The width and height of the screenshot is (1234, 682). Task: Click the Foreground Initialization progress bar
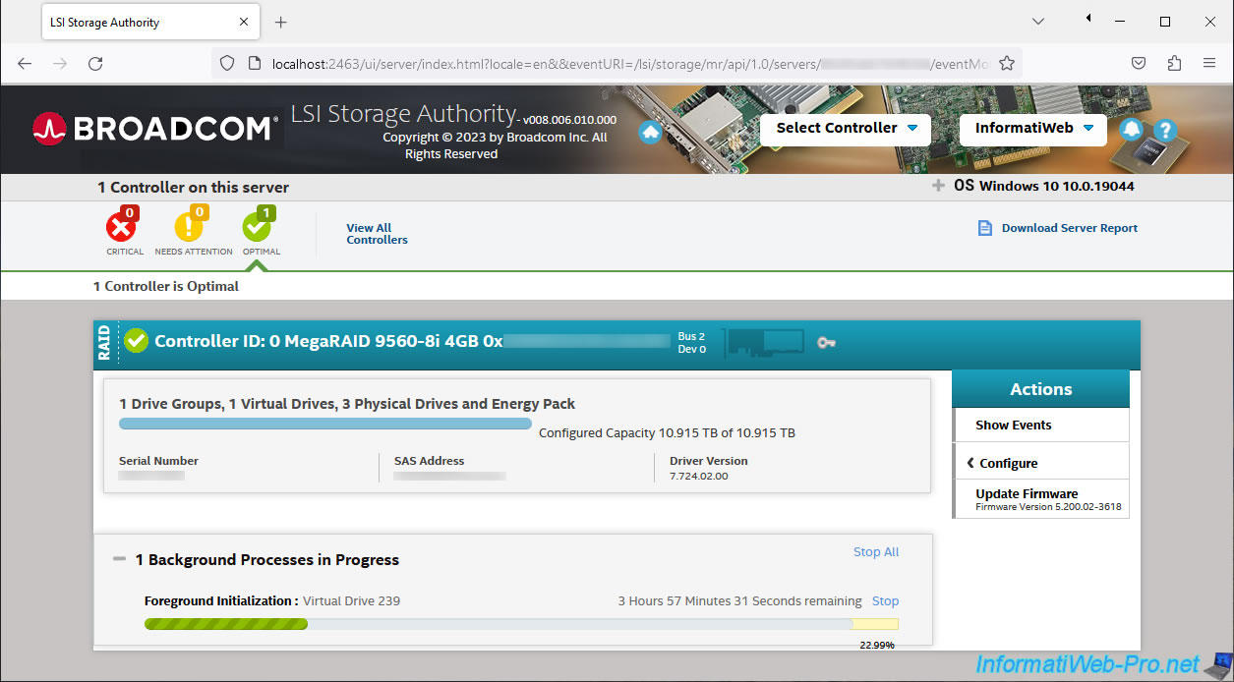point(521,624)
